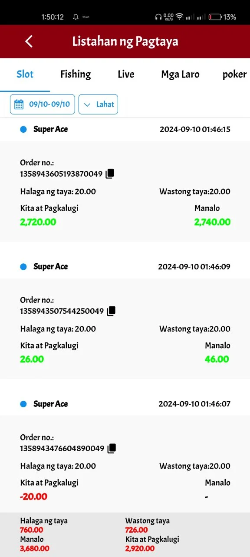250x557 pixels.
Task: Tap the battery icon in status bar
Action: point(214,17)
